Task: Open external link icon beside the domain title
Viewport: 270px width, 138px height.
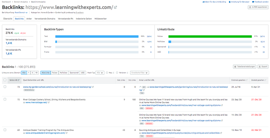Action: point(116,8)
